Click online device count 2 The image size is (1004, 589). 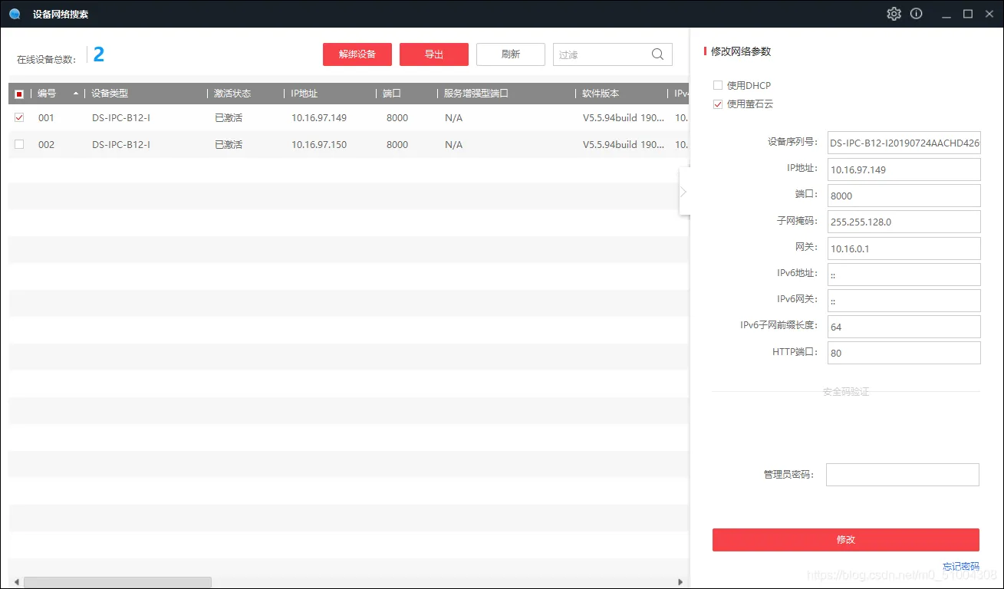99,54
